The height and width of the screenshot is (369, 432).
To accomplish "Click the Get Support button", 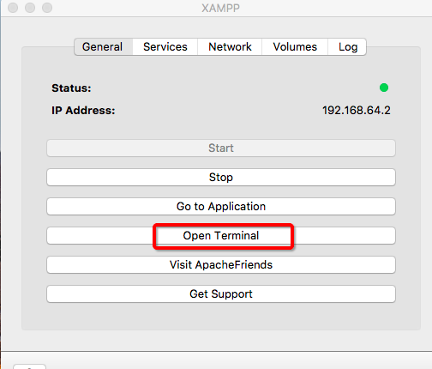I will tap(221, 293).
